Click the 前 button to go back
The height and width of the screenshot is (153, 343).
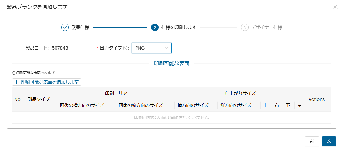[312, 141]
